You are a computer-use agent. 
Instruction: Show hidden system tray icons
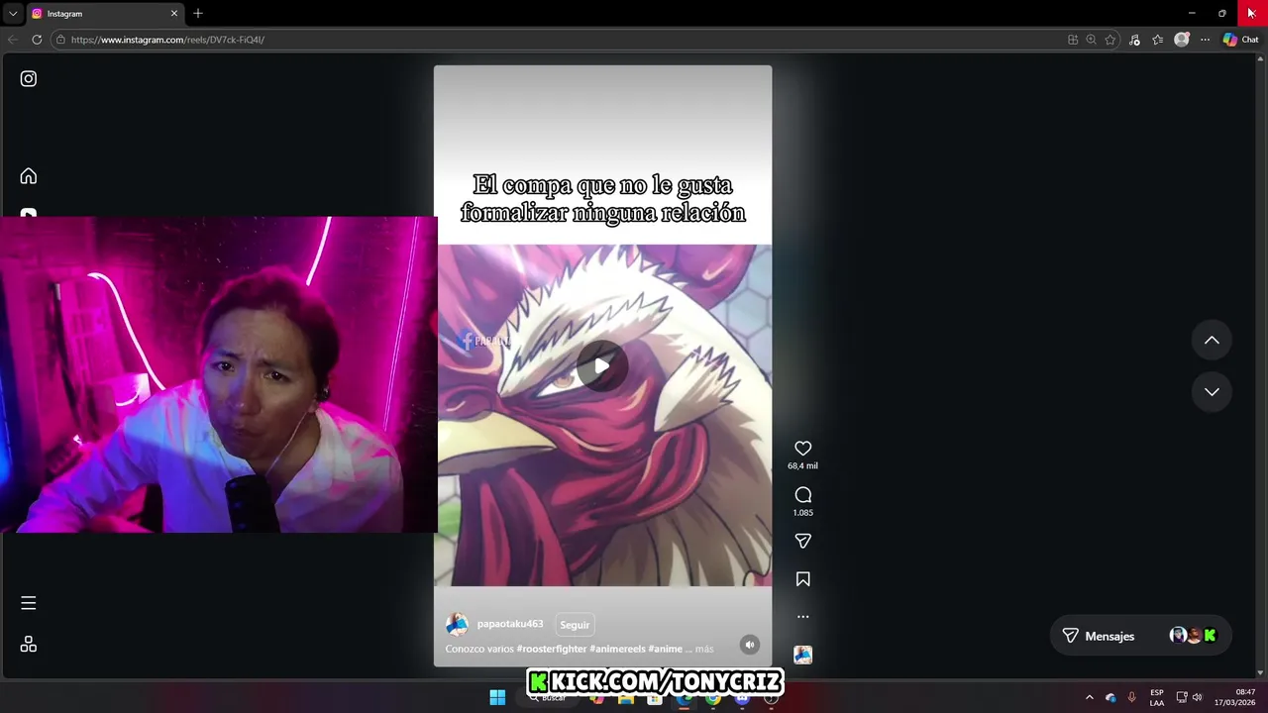[x=1090, y=697]
